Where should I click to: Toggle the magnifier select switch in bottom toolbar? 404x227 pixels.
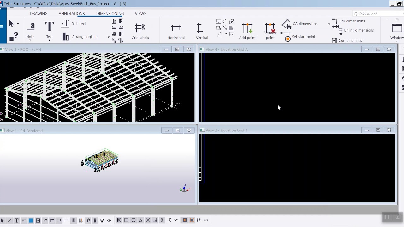tap(88, 220)
